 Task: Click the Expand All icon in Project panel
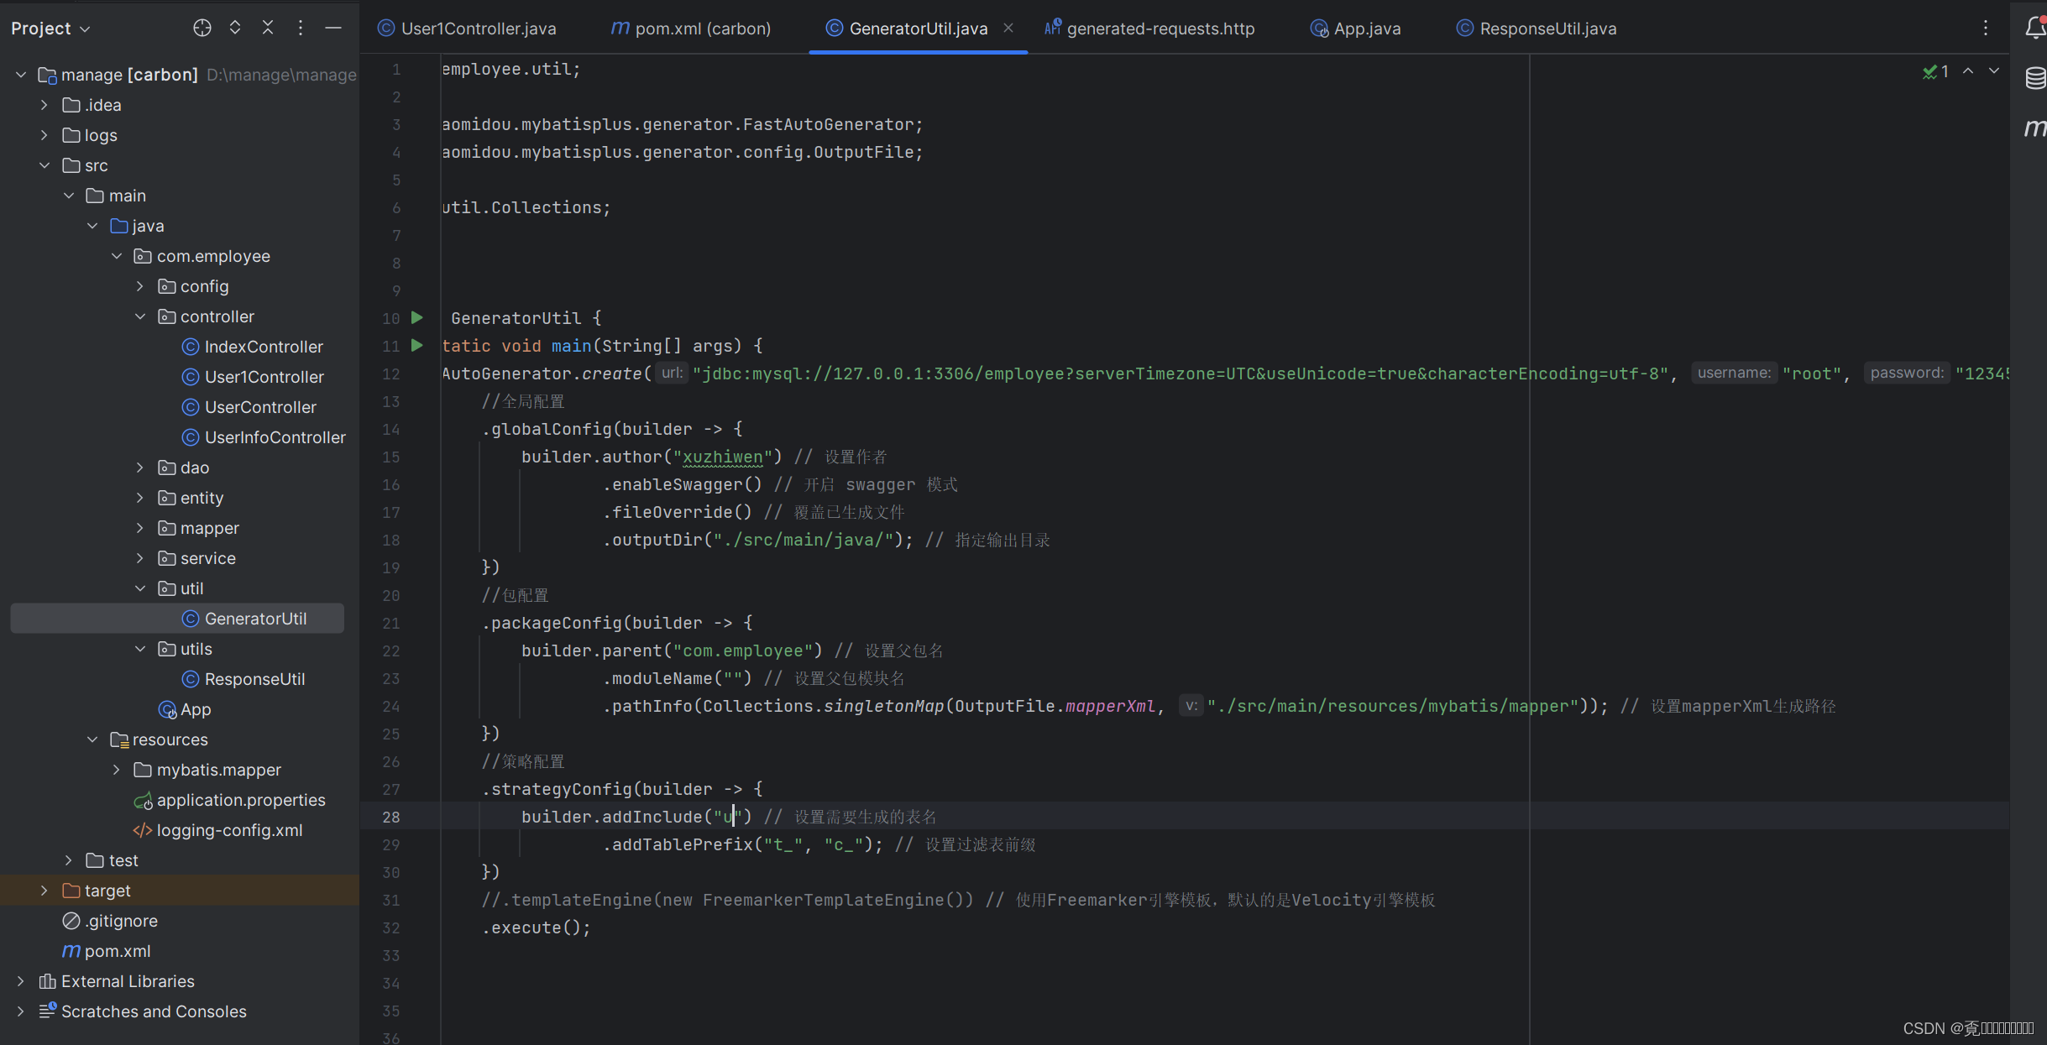point(235,28)
